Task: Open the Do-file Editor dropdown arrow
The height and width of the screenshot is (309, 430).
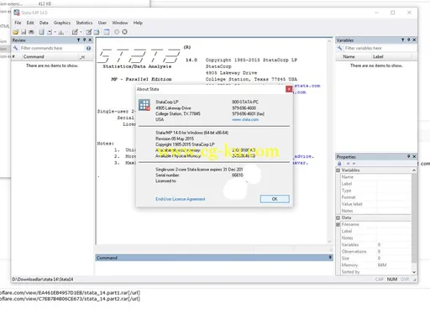Action: (x=81, y=32)
